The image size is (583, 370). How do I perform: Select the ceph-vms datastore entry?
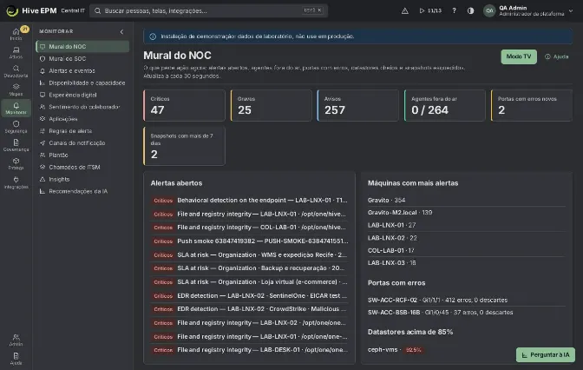[395, 350]
